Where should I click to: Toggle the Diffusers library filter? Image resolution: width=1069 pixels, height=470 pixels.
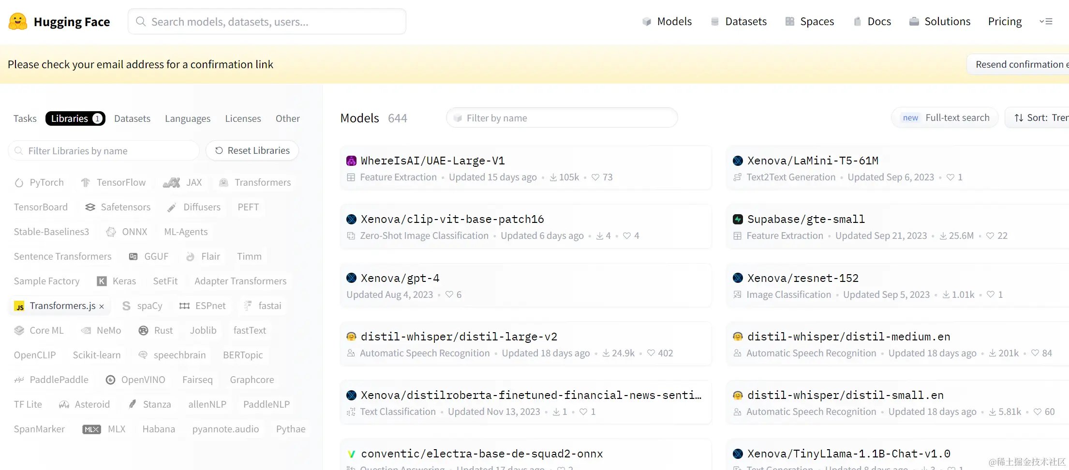point(193,207)
